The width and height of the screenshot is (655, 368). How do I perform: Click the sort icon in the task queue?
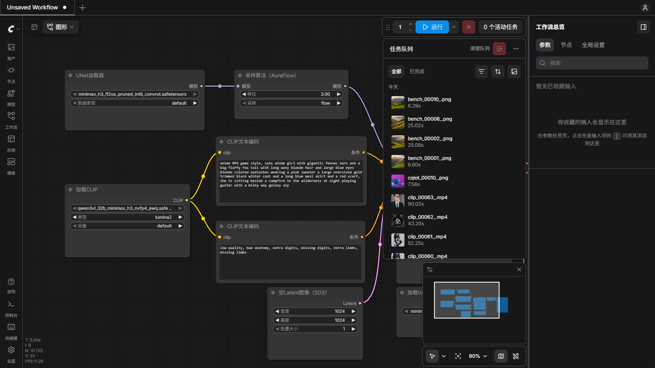pos(498,72)
